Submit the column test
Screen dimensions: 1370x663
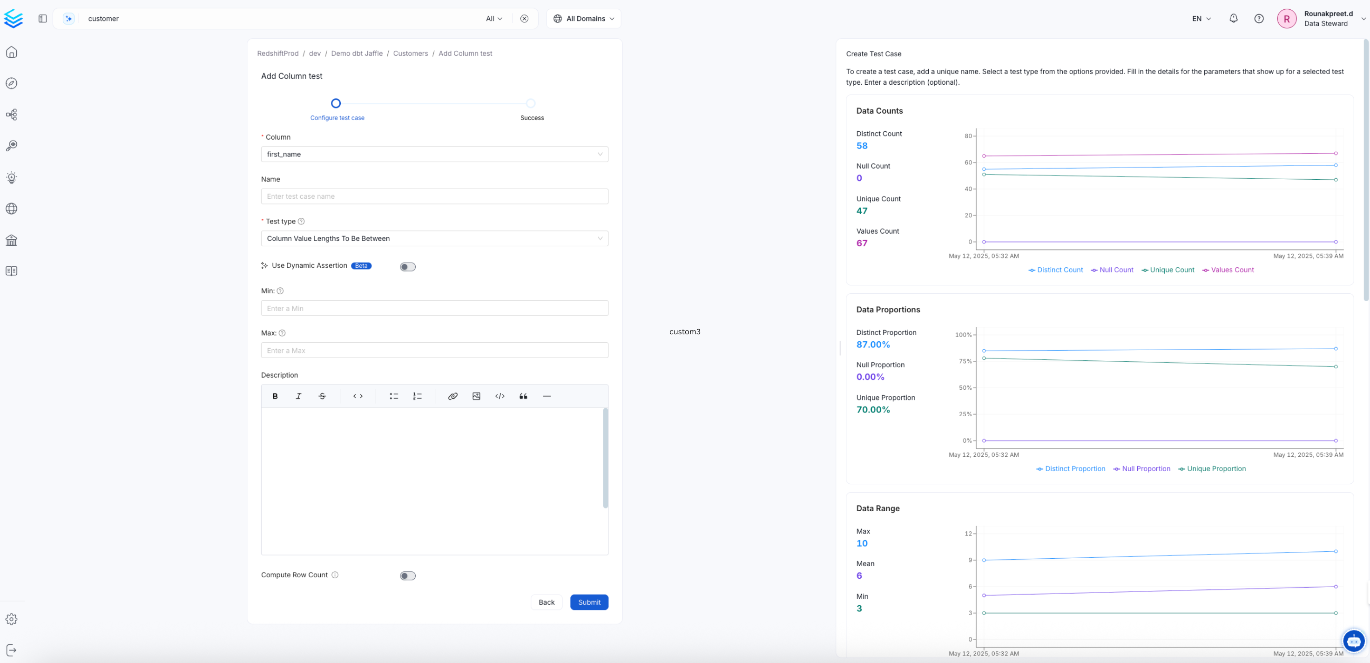589,602
